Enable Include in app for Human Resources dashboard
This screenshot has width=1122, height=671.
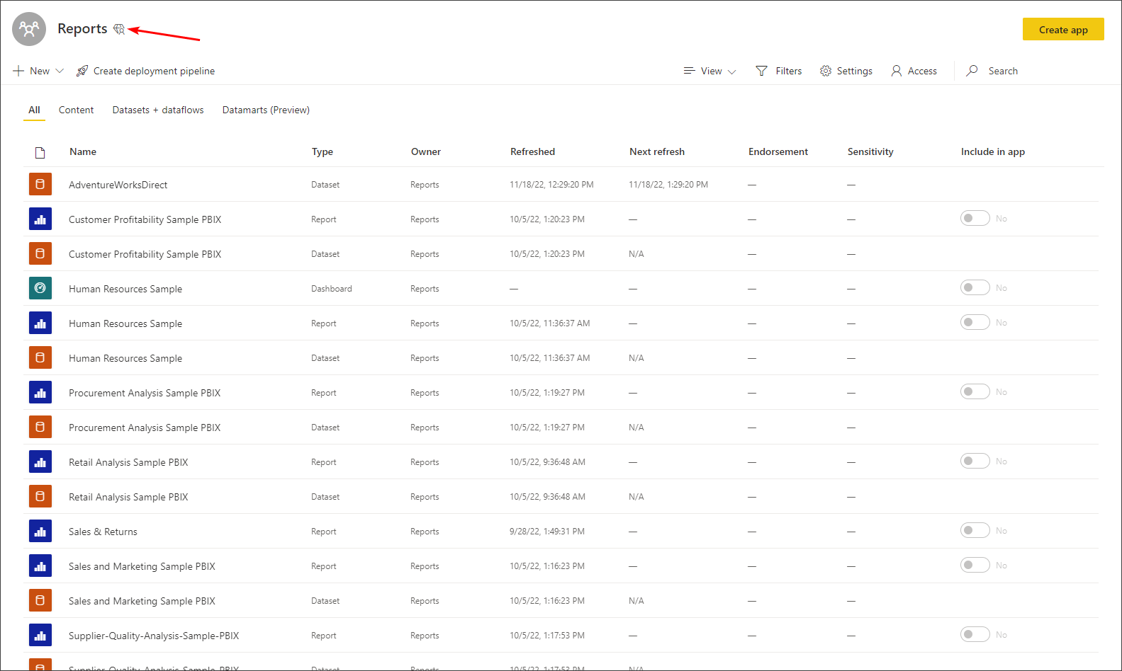pyautogui.click(x=975, y=287)
